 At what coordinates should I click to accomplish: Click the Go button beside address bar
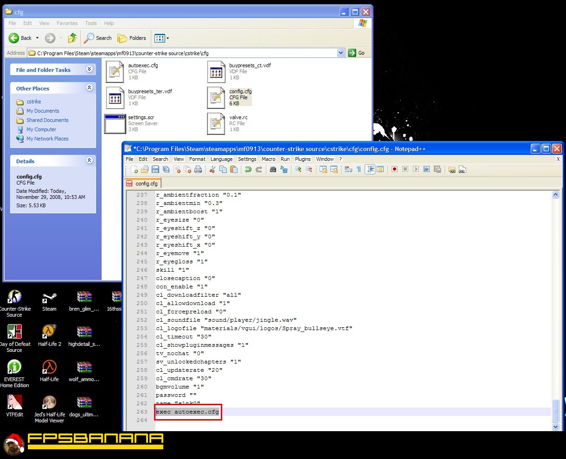(x=357, y=53)
